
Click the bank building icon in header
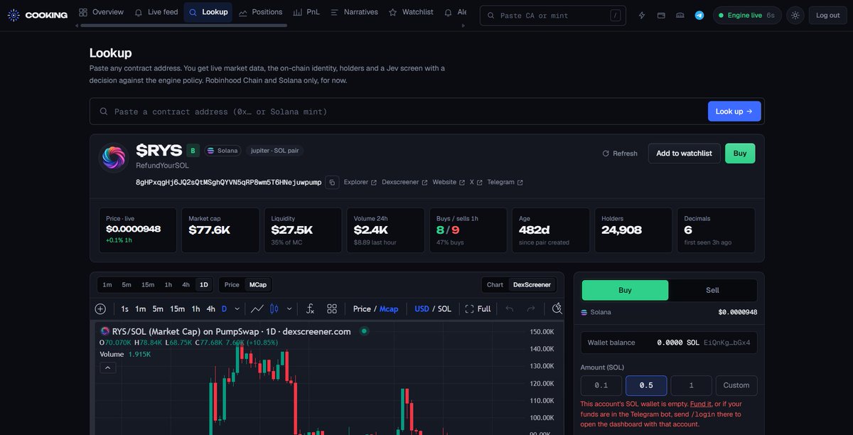click(680, 15)
